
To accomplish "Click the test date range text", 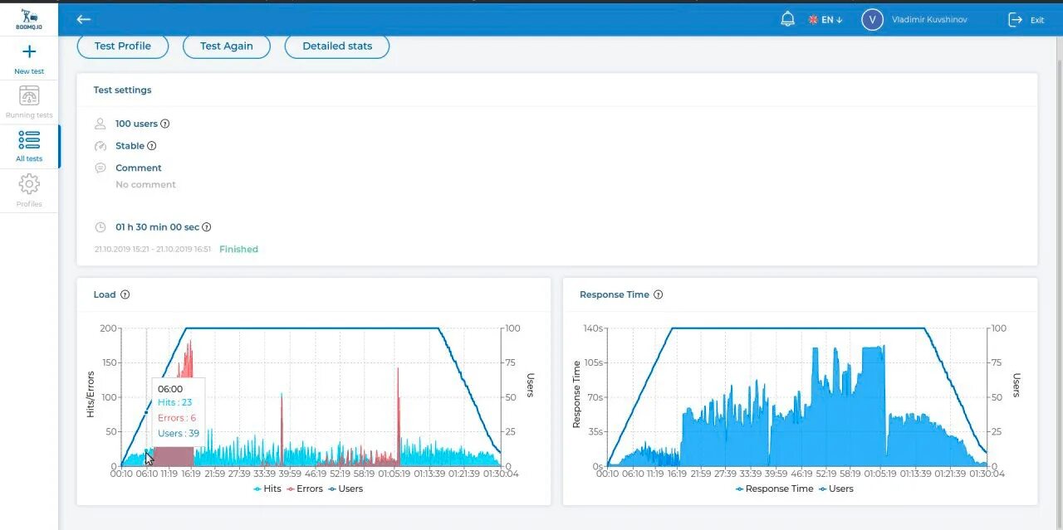I will [153, 249].
